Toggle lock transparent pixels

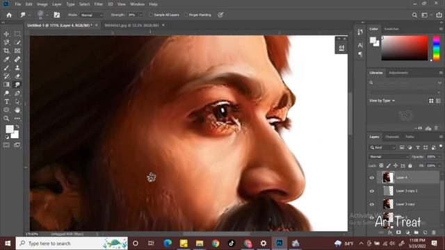click(381, 165)
